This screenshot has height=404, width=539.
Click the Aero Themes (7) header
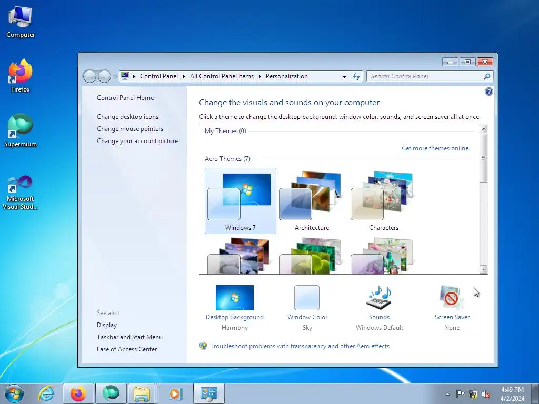click(227, 159)
